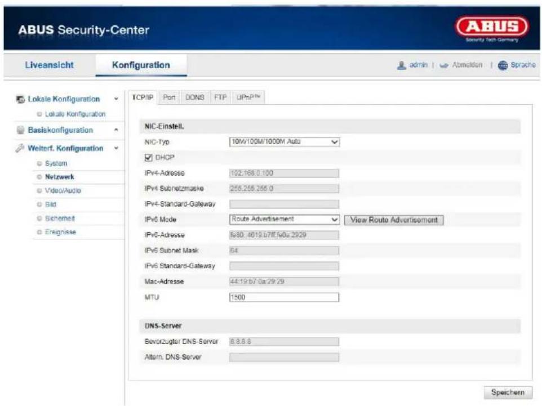The height and width of the screenshot is (406, 542).
Task: Open the NIC-Typ dropdown
Action: pyautogui.click(x=284, y=142)
